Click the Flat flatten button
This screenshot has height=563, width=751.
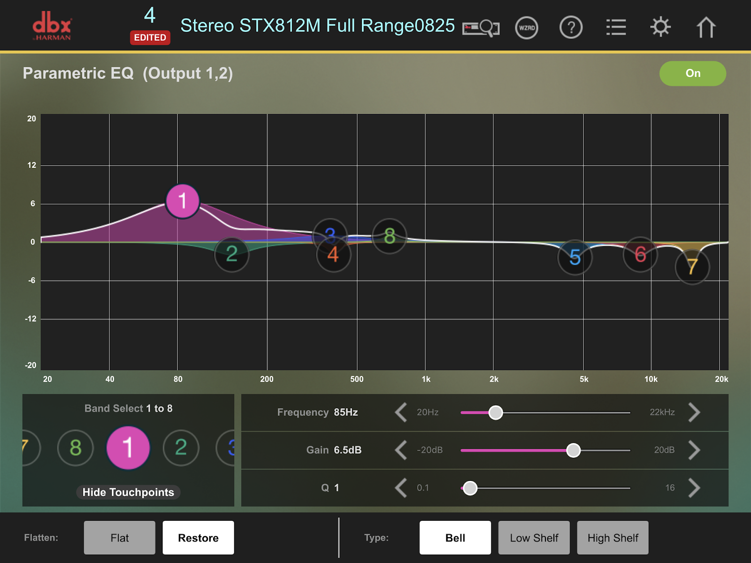tap(120, 538)
